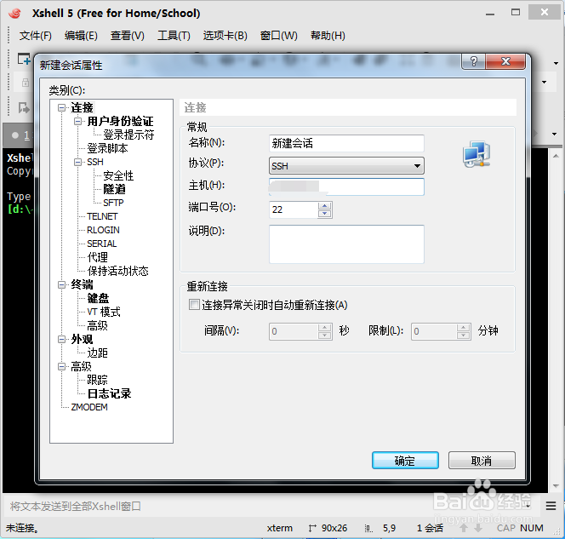Click the 1 会话 status bar entry
565x539 pixels.
[x=430, y=528]
